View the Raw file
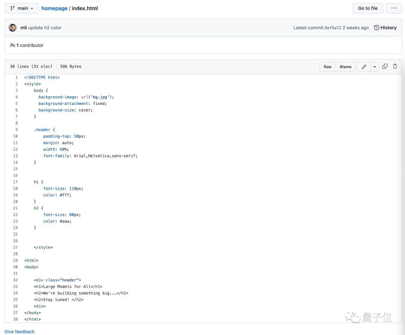The image size is (405, 335). pos(327,67)
